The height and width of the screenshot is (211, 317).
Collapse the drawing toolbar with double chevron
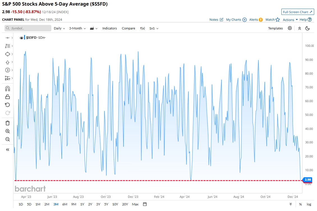point(8,150)
